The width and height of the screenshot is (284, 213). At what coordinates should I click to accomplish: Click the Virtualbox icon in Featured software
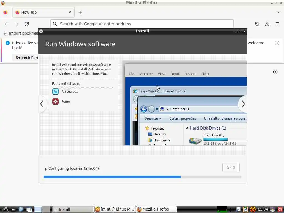pyautogui.click(x=55, y=92)
